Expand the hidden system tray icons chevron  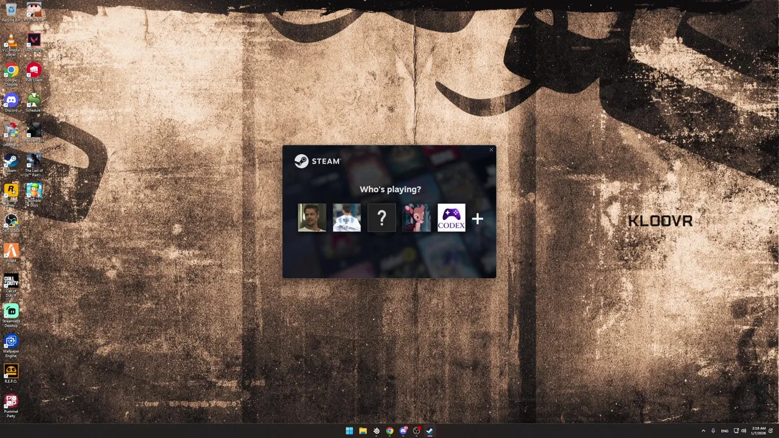tap(704, 431)
